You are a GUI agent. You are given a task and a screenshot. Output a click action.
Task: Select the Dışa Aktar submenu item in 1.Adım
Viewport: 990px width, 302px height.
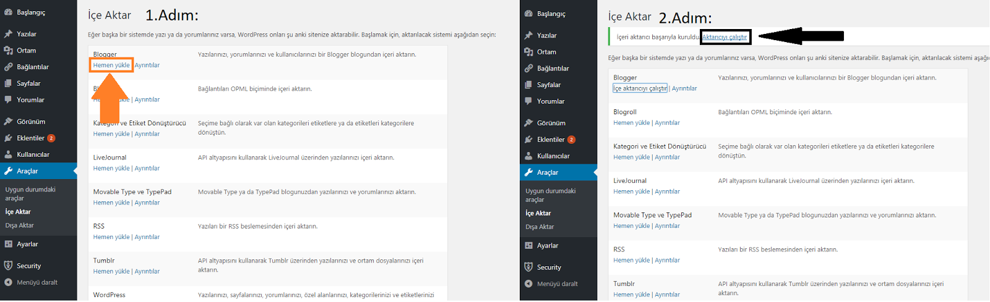pos(20,225)
